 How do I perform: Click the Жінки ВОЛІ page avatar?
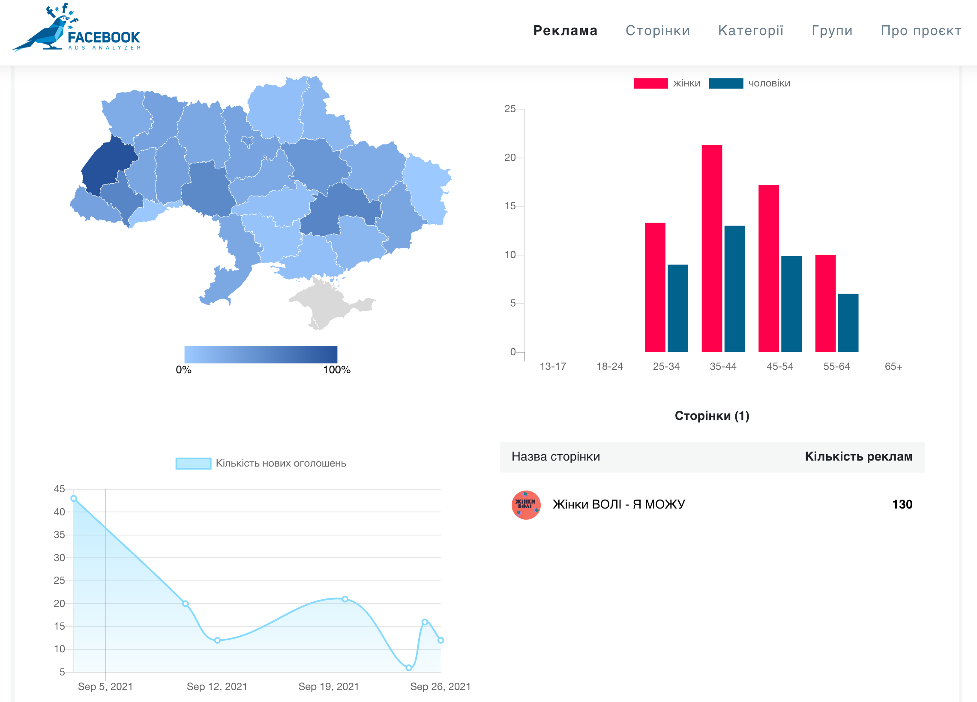[x=525, y=504]
